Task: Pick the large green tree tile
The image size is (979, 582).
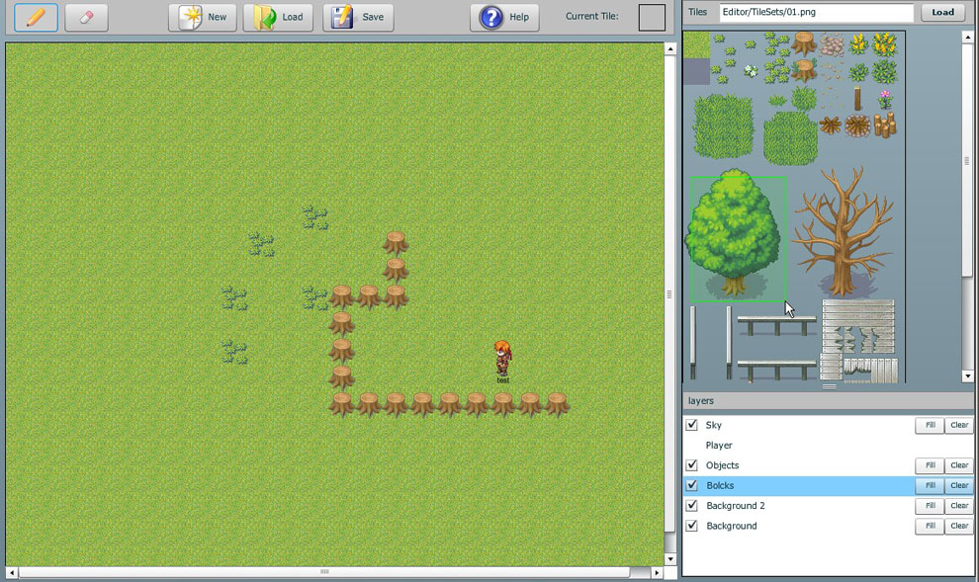Action: (x=737, y=237)
